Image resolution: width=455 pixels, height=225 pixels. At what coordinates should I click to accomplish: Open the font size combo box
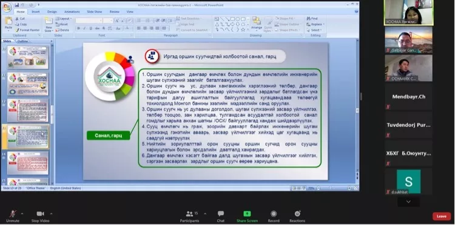107,21
